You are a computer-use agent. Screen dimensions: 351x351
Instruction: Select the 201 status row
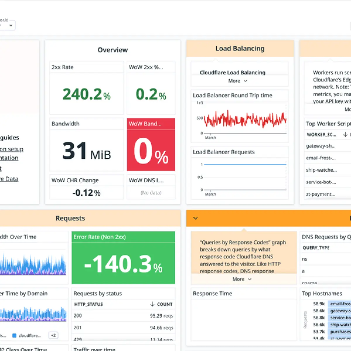click(x=123, y=328)
